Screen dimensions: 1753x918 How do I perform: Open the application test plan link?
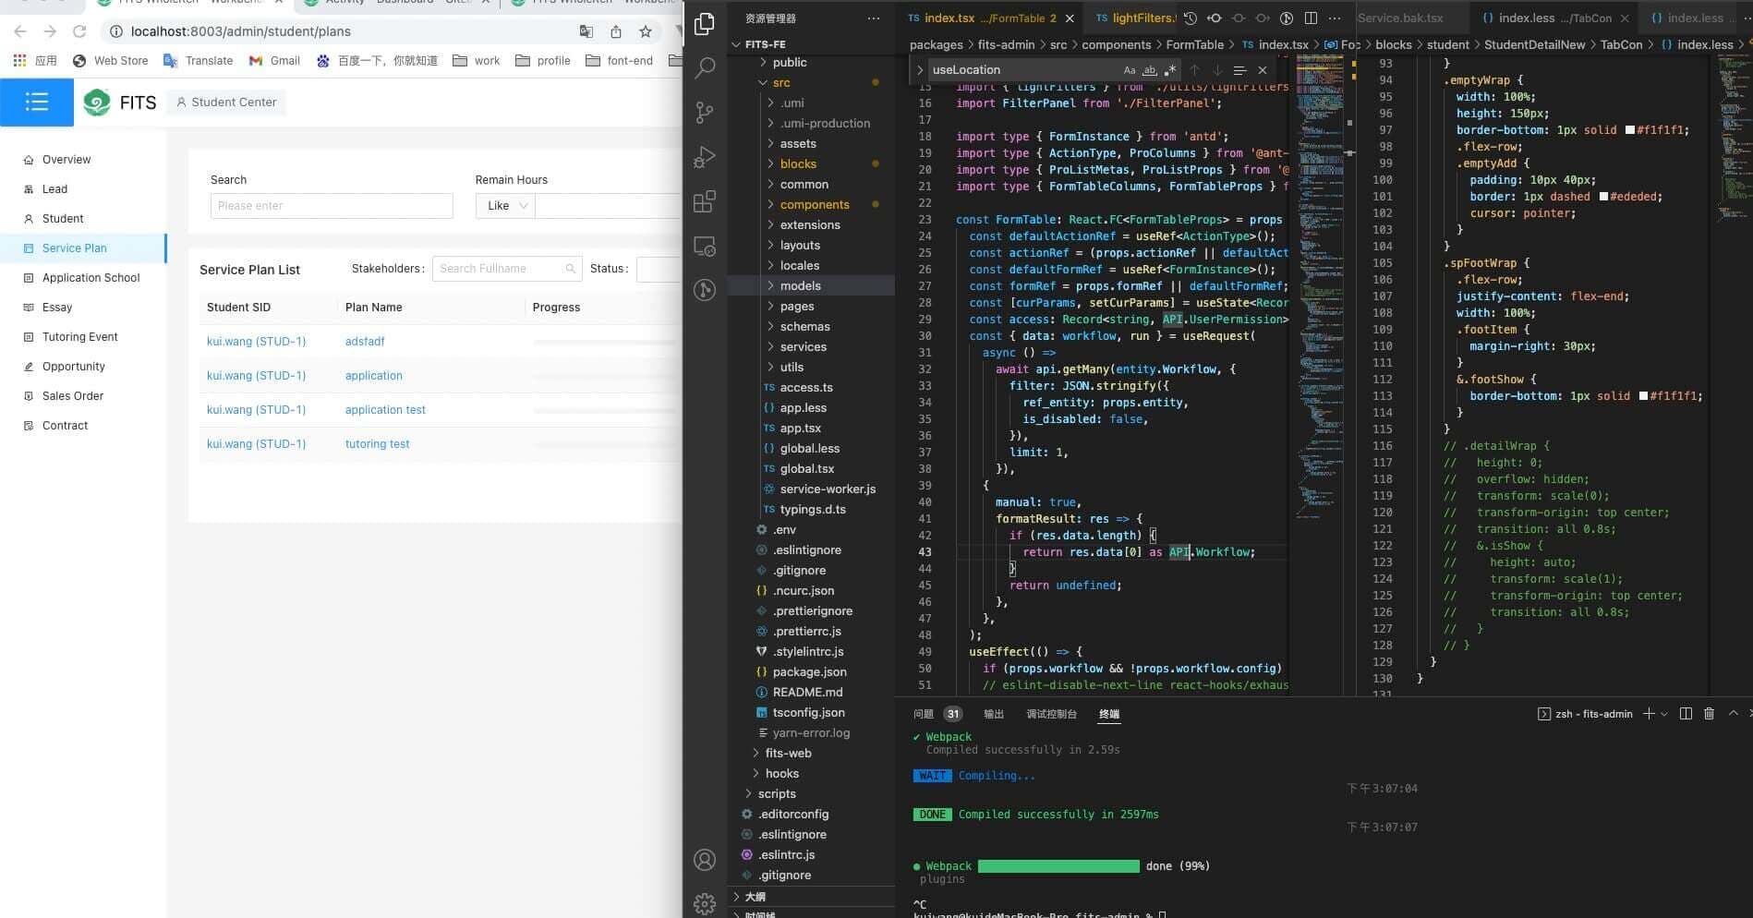(385, 410)
